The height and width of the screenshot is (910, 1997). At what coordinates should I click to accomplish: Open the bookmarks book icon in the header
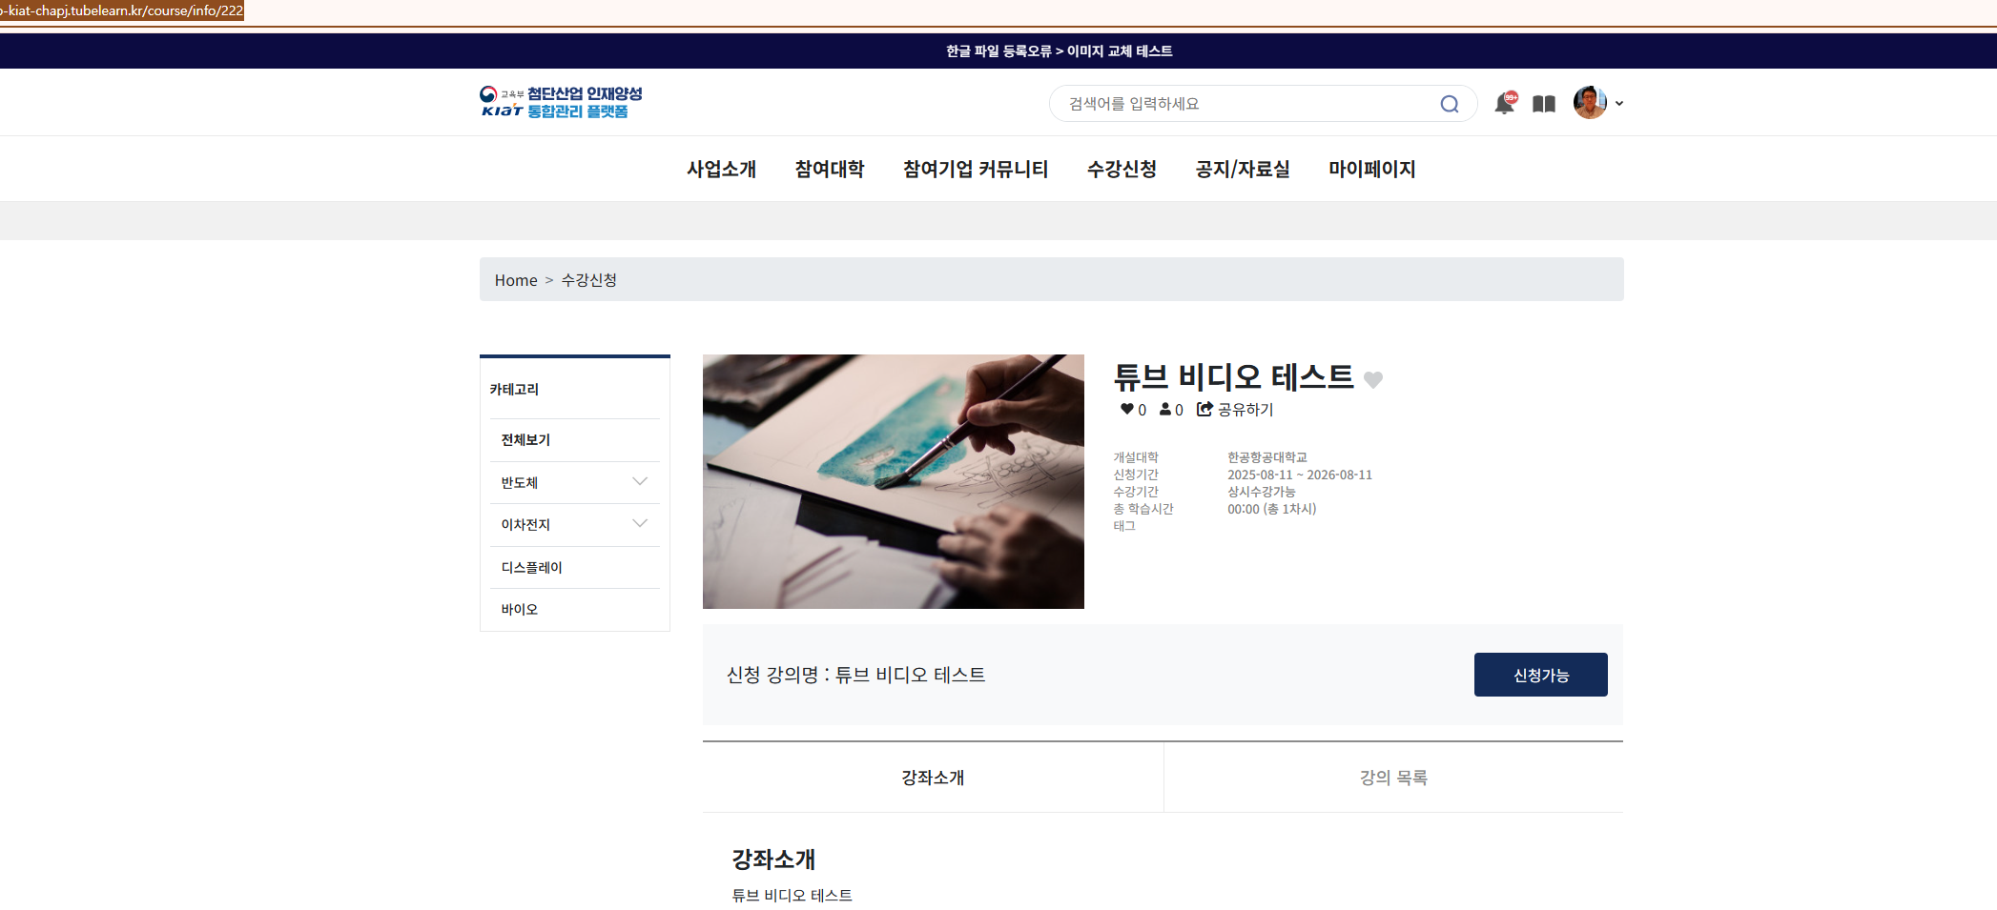coord(1543,103)
